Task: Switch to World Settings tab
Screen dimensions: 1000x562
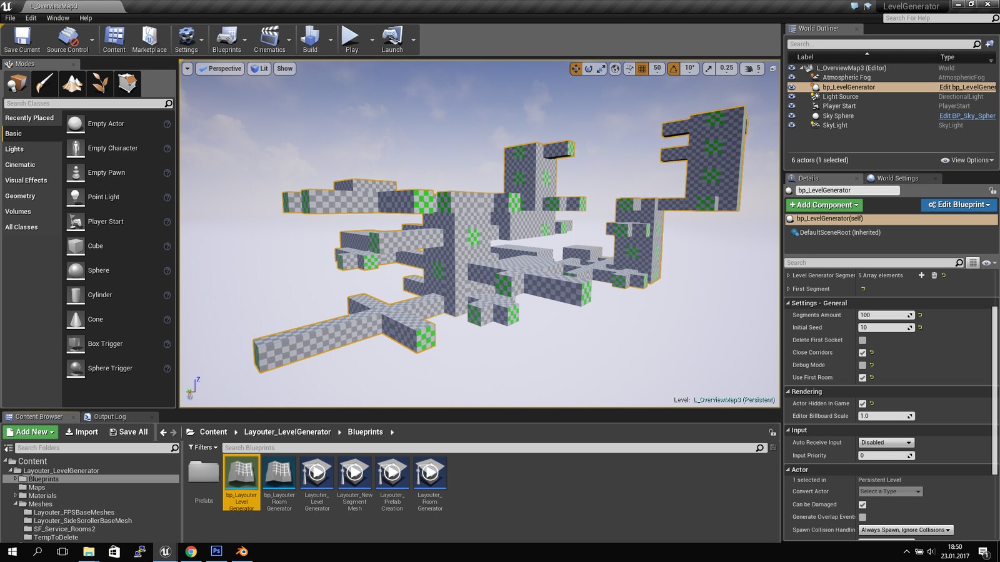Action: point(897,179)
